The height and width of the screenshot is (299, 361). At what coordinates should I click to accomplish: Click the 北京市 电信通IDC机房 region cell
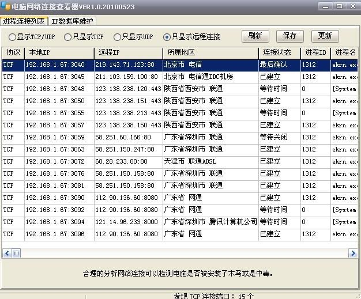(x=210, y=77)
